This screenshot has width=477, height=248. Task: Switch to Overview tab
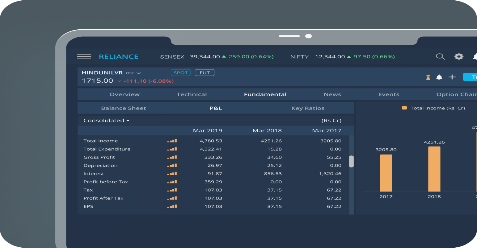(125, 94)
